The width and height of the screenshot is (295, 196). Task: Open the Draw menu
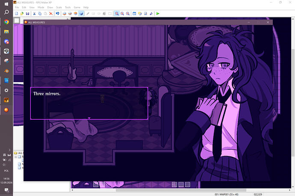(50, 7)
